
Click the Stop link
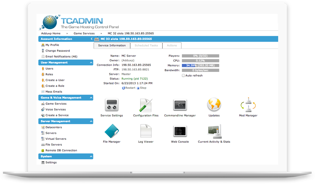(x=143, y=88)
